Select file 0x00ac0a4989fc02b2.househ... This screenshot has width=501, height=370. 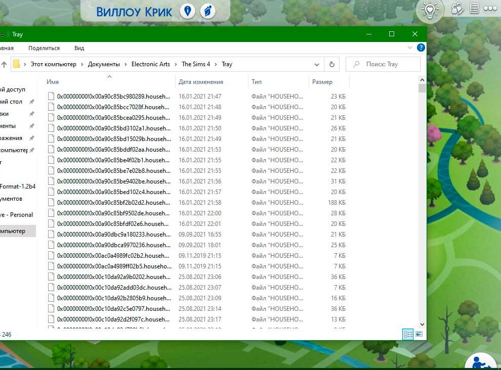(x=113, y=256)
